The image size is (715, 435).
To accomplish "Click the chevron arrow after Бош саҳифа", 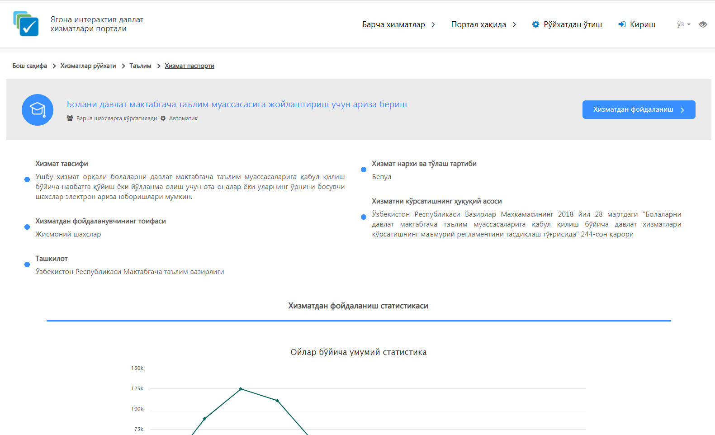I will click(x=54, y=66).
